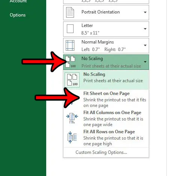
Task: Collapse the No Scaling dropdown arrow
Action: tap(145, 62)
